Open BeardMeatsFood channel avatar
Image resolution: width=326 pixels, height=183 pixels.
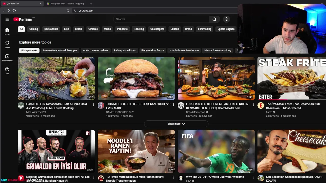181,105
